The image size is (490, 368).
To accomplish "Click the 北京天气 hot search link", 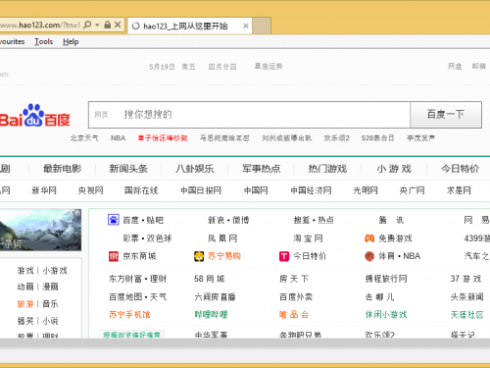I will click(x=84, y=138).
